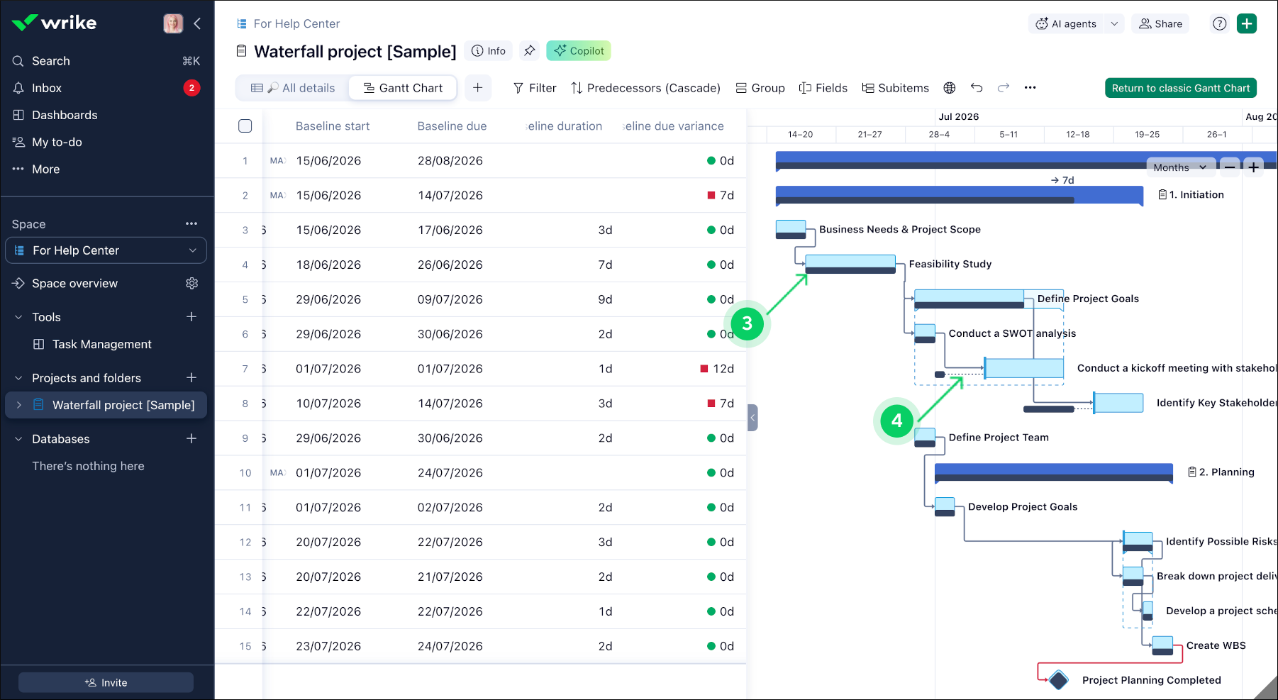Open space settings gear
This screenshot has height=700, width=1278.
pyautogui.click(x=191, y=283)
